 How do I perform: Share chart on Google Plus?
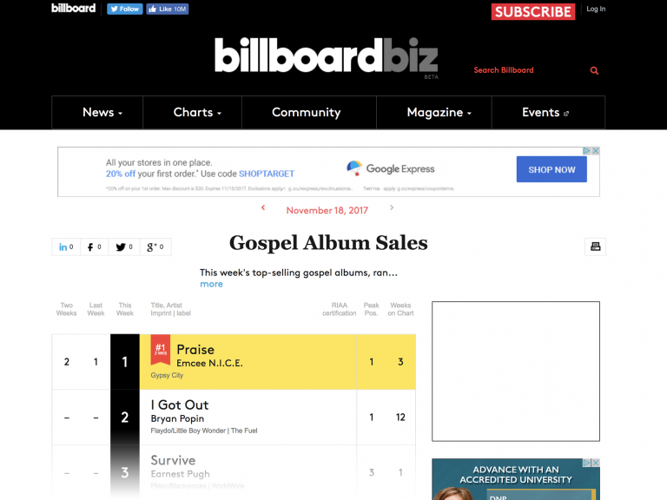tap(155, 247)
